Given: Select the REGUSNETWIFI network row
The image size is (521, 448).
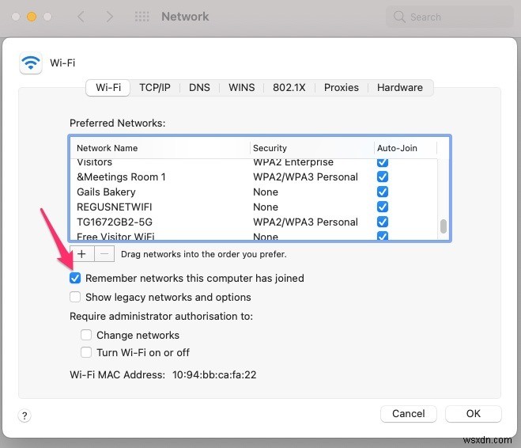Looking at the screenshot, I should click(x=255, y=207).
